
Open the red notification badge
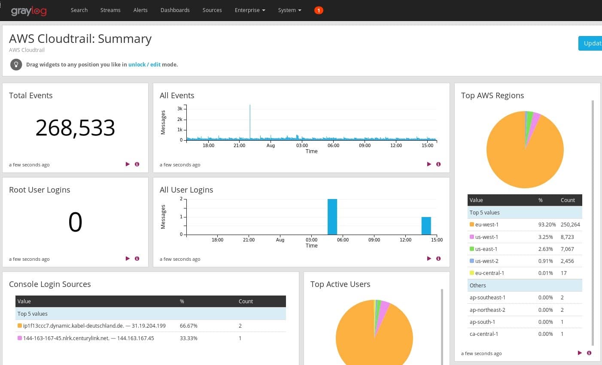[319, 10]
